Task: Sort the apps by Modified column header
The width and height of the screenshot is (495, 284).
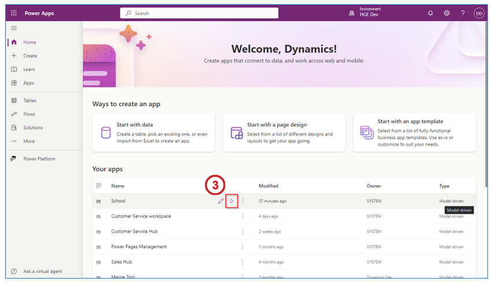Action: pyautogui.click(x=268, y=186)
